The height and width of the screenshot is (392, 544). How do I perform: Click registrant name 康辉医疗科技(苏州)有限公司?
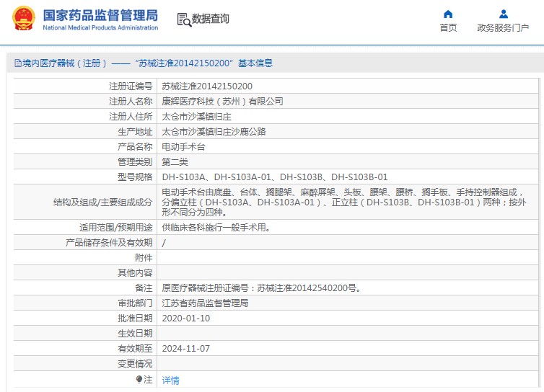[222, 101]
